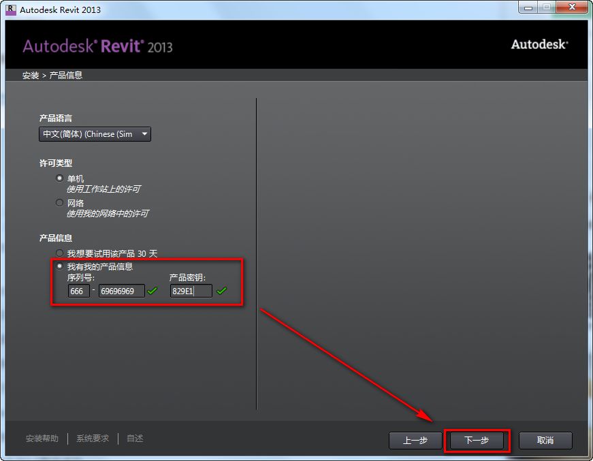
Task: Select the 网络 network license radio button
Action: (59, 202)
